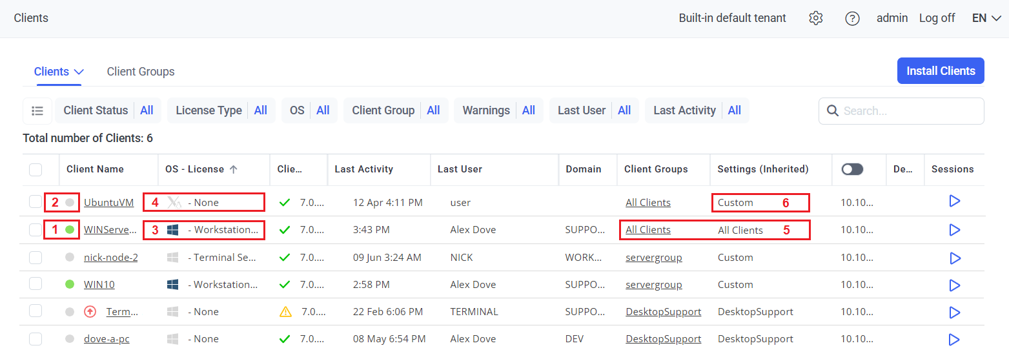The image size is (1009, 350).
Task: Click the help question mark icon
Action: click(852, 18)
